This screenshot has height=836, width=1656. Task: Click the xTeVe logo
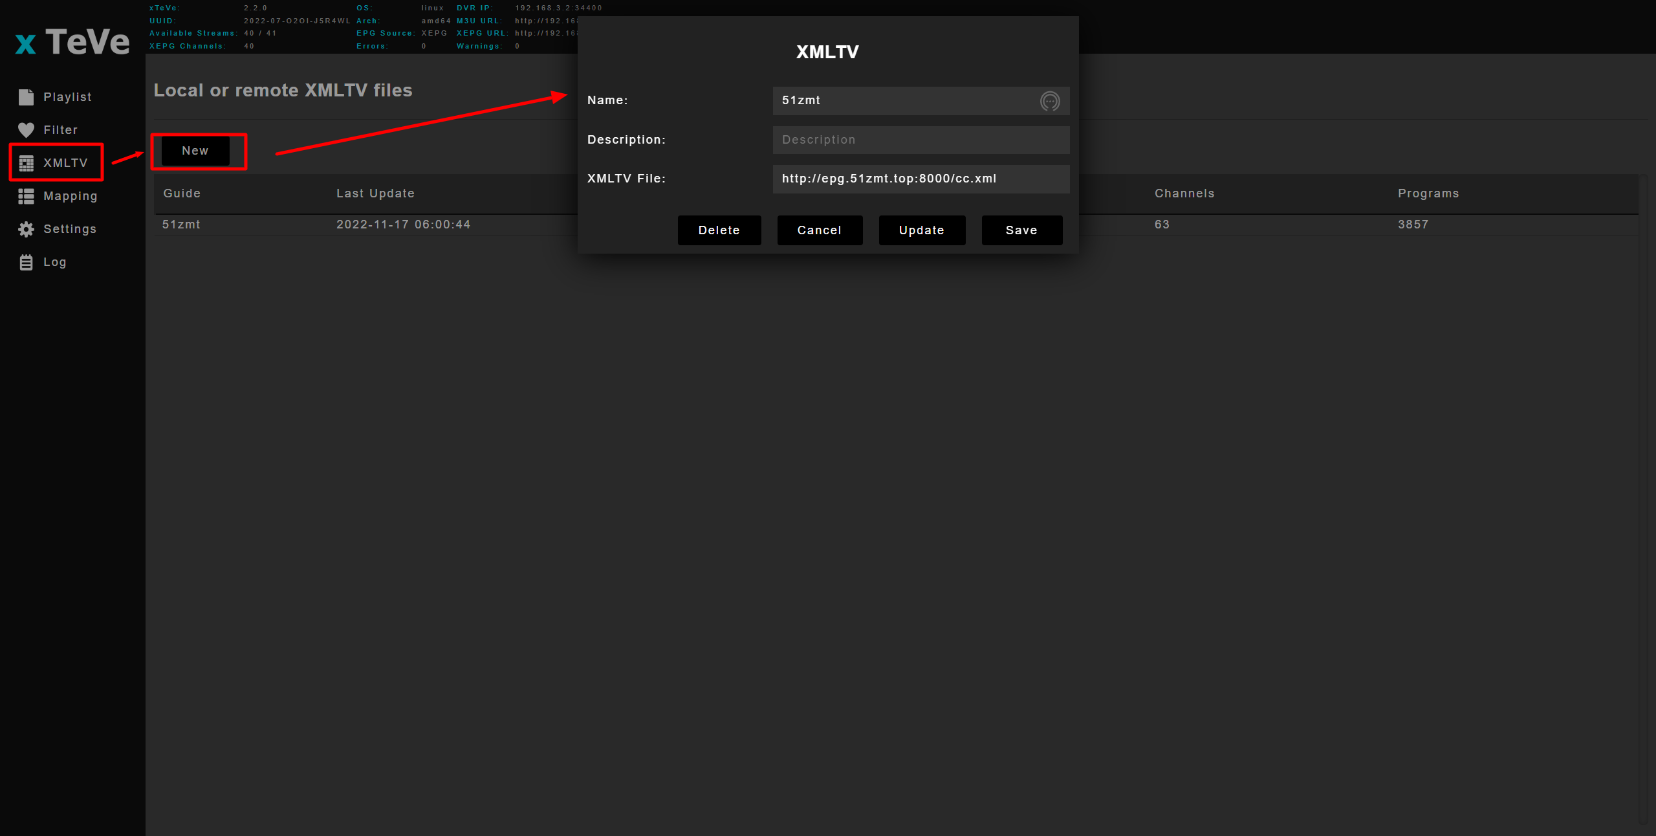[72, 42]
